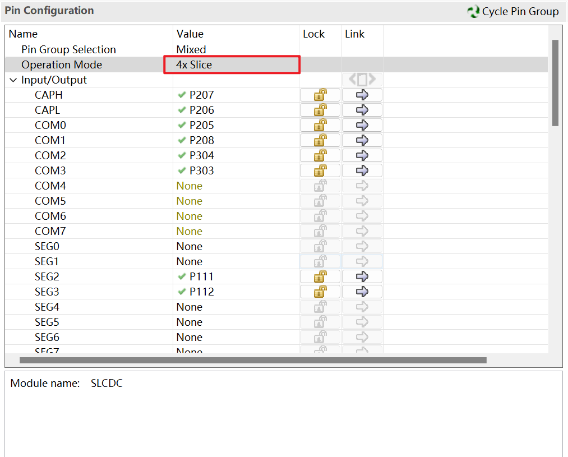Select the COM7 row label

pyautogui.click(x=50, y=232)
